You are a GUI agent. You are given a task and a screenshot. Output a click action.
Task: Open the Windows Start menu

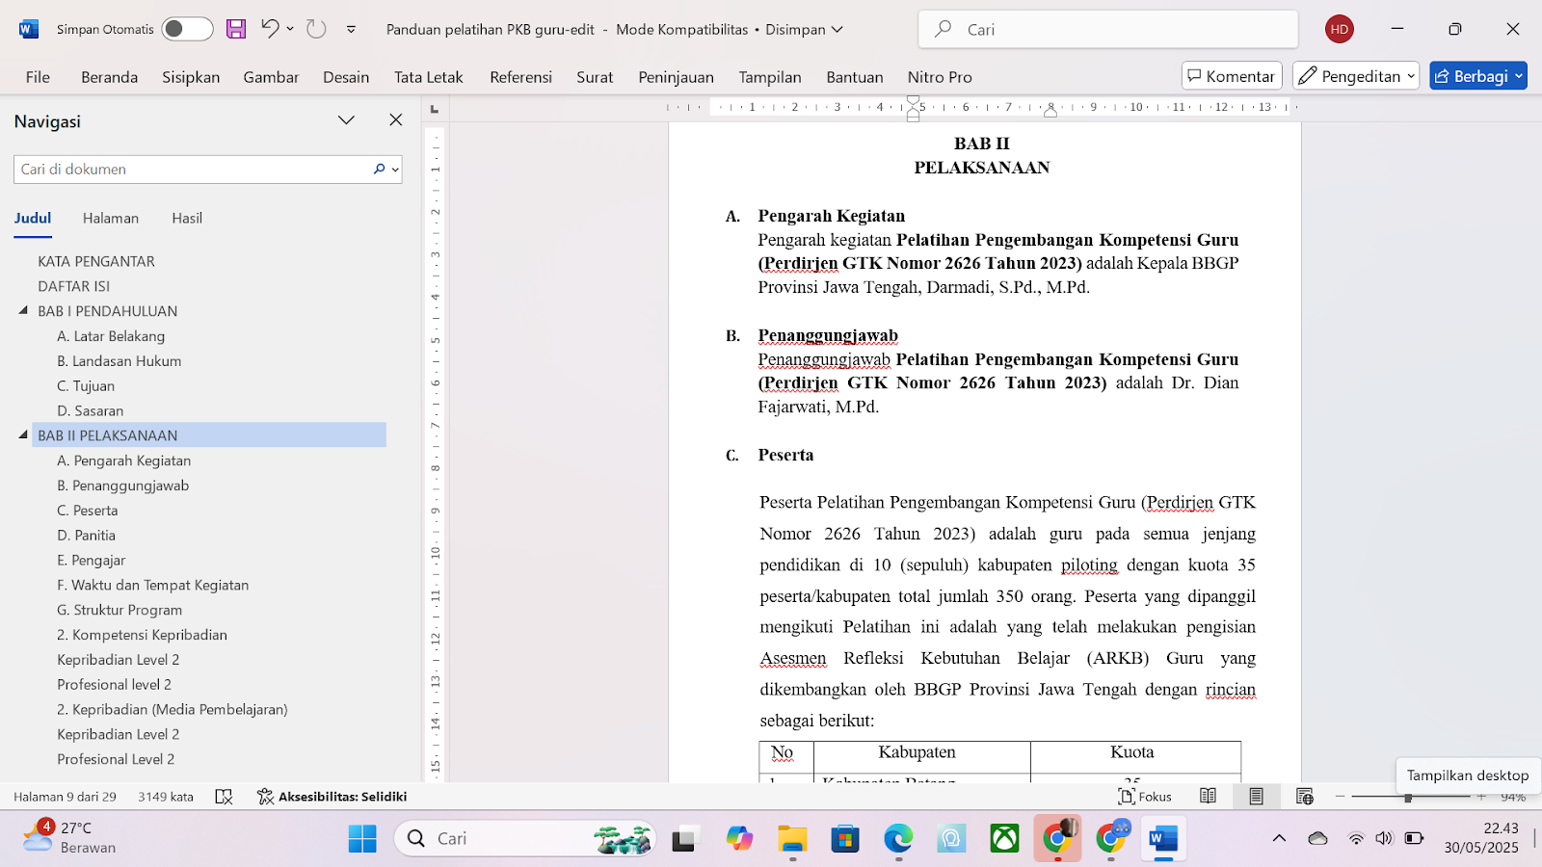pyautogui.click(x=362, y=839)
